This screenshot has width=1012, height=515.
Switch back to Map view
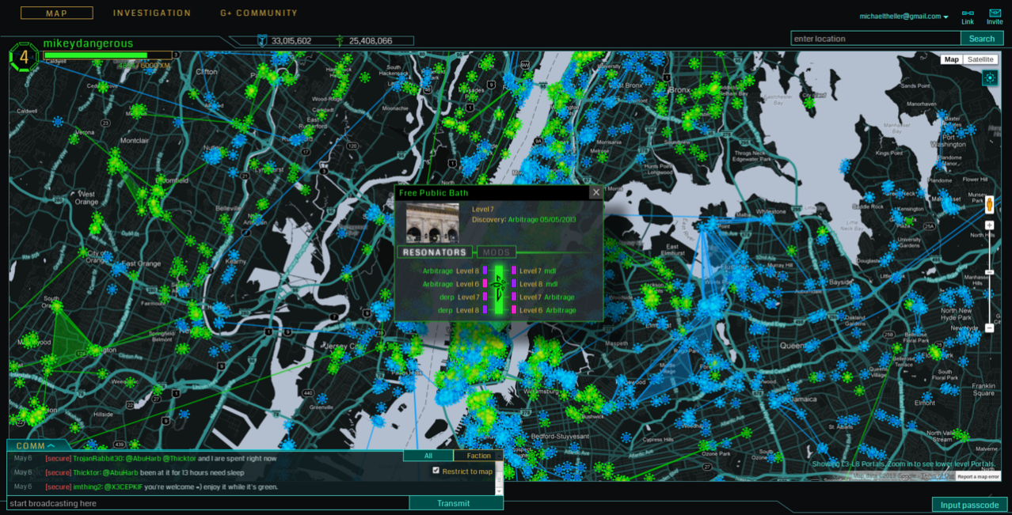(952, 59)
